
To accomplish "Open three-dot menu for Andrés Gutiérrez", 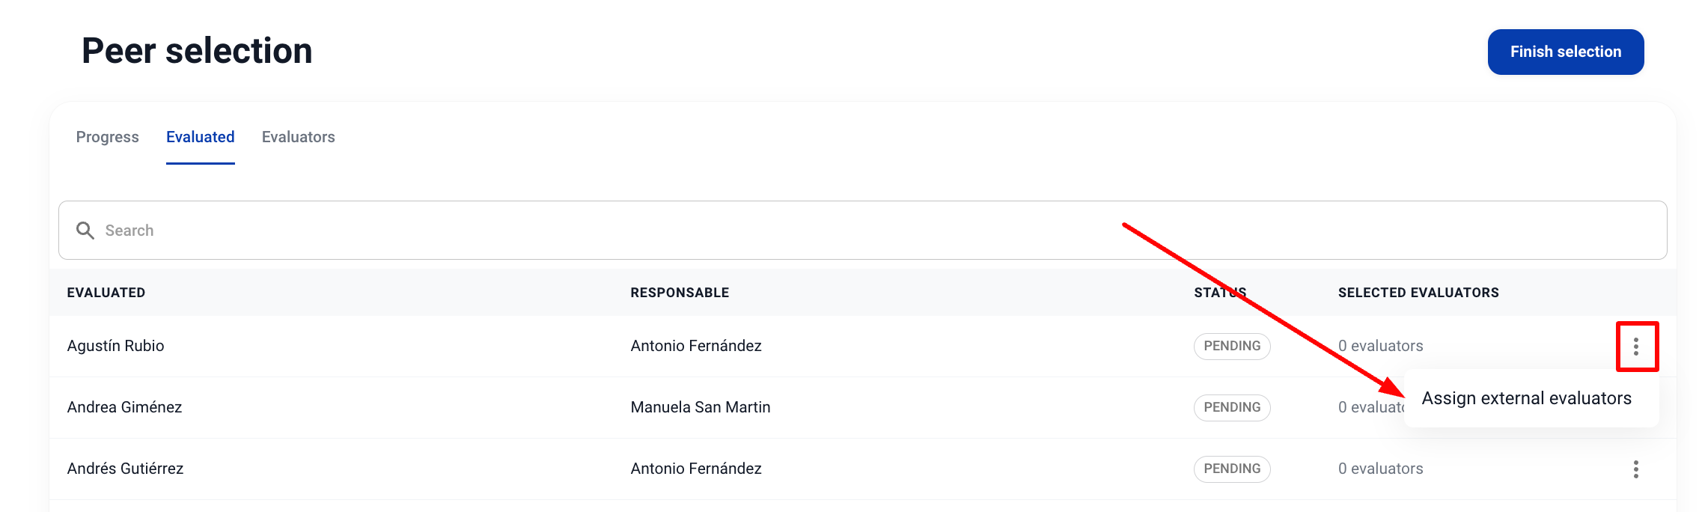I will 1636,469.
